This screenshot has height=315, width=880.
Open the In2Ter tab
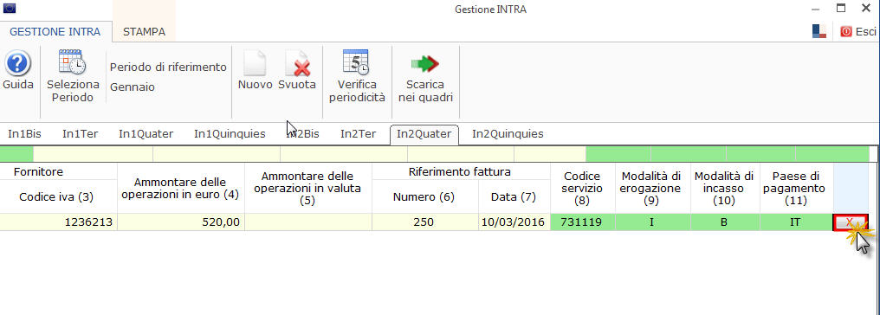(x=358, y=134)
